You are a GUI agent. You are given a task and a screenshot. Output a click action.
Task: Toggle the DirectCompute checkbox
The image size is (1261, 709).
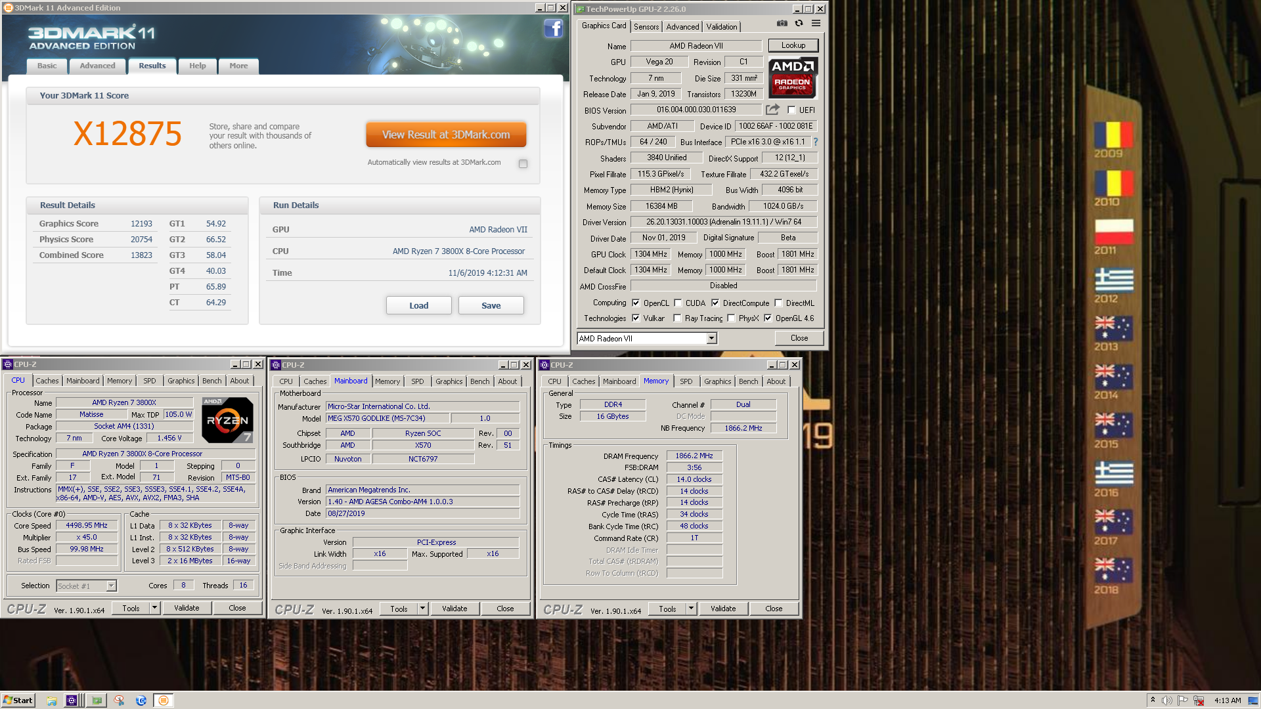pos(715,303)
